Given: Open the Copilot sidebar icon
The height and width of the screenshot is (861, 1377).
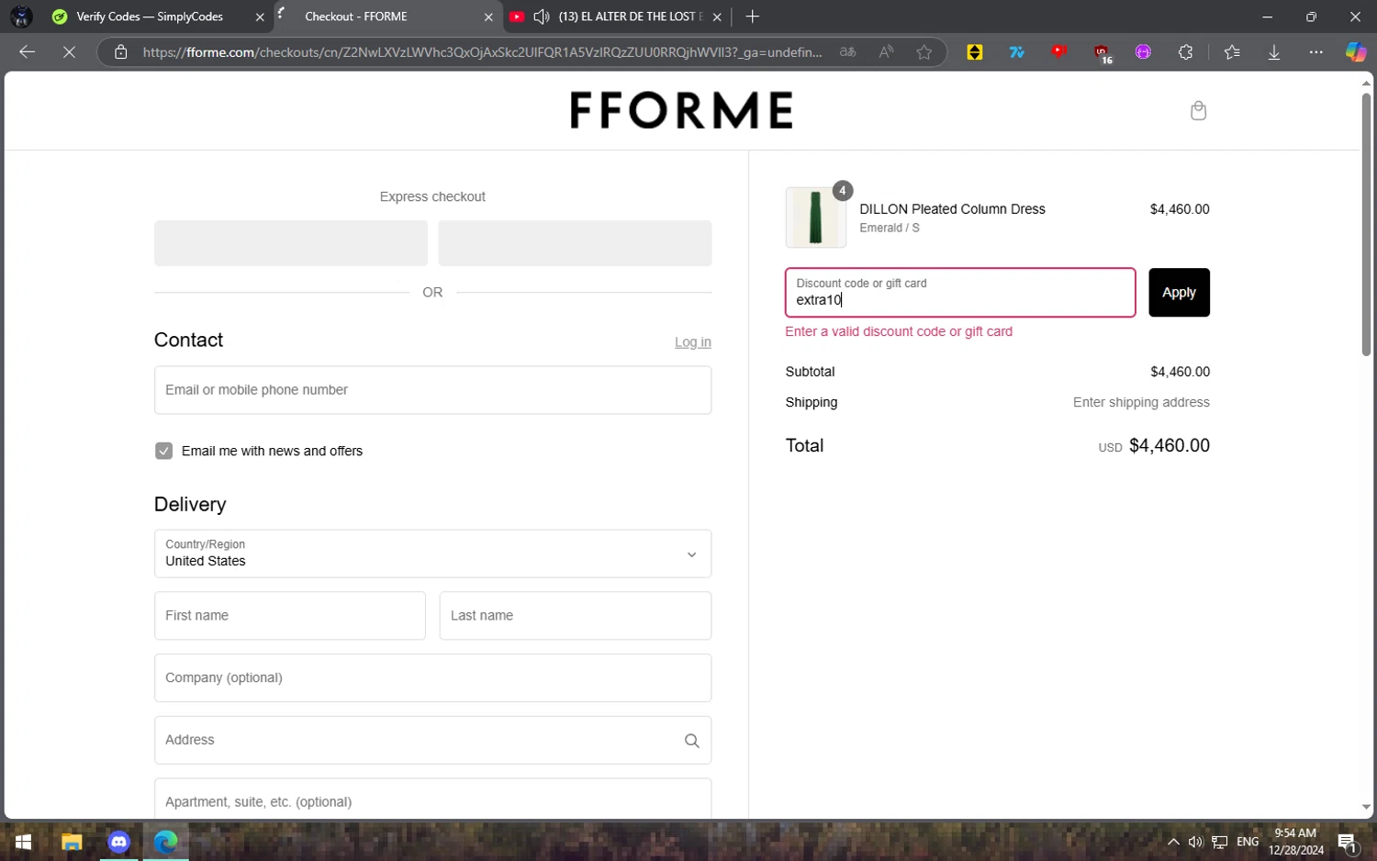Looking at the screenshot, I should pos(1356,52).
